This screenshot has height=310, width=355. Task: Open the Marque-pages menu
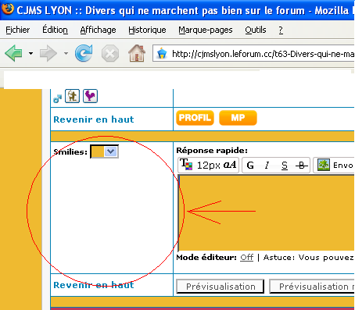206,30
